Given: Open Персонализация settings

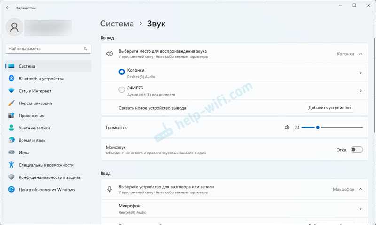Looking at the screenshot, I should [48, 103].
